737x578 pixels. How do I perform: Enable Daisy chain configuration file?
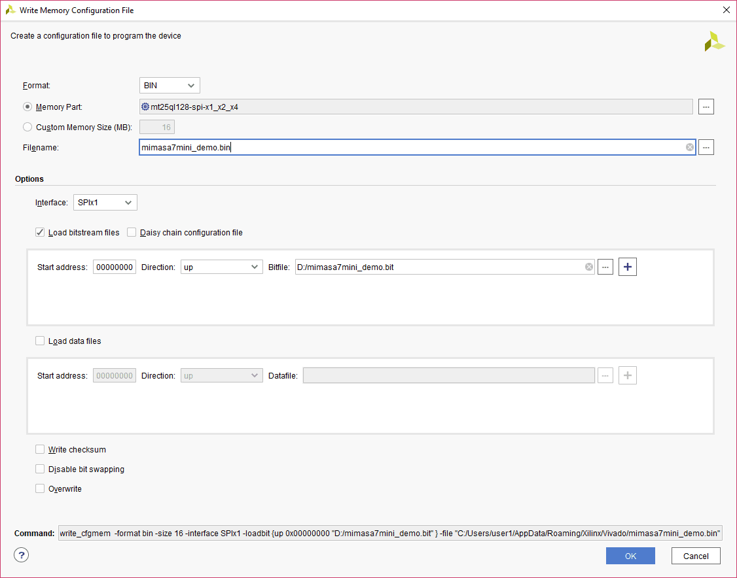pyautogui.click(x=132, y=232)
